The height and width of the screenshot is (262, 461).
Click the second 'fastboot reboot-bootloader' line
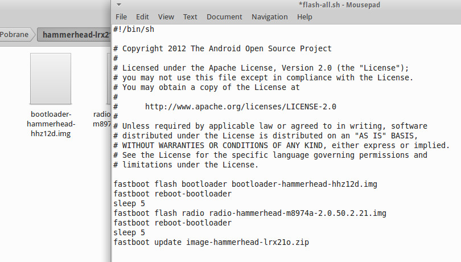pos(172,223)
